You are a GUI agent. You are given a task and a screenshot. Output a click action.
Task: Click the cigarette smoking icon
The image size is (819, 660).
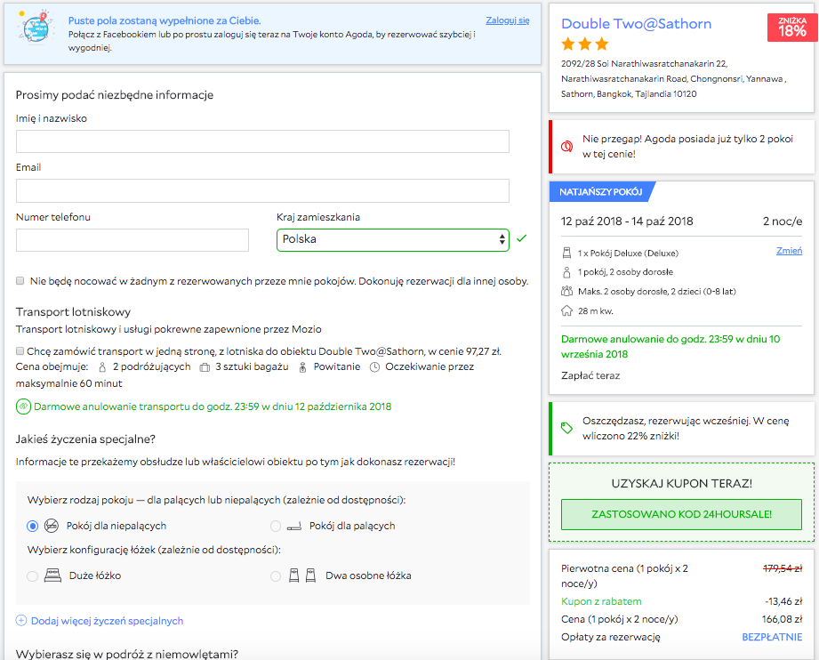point(294,527)
